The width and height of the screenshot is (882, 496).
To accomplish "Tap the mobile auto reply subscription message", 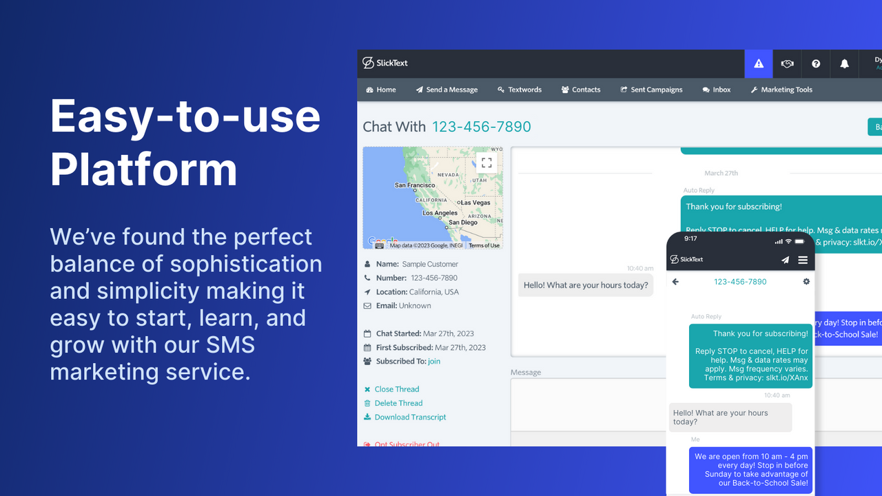I will tap(751, 355).
